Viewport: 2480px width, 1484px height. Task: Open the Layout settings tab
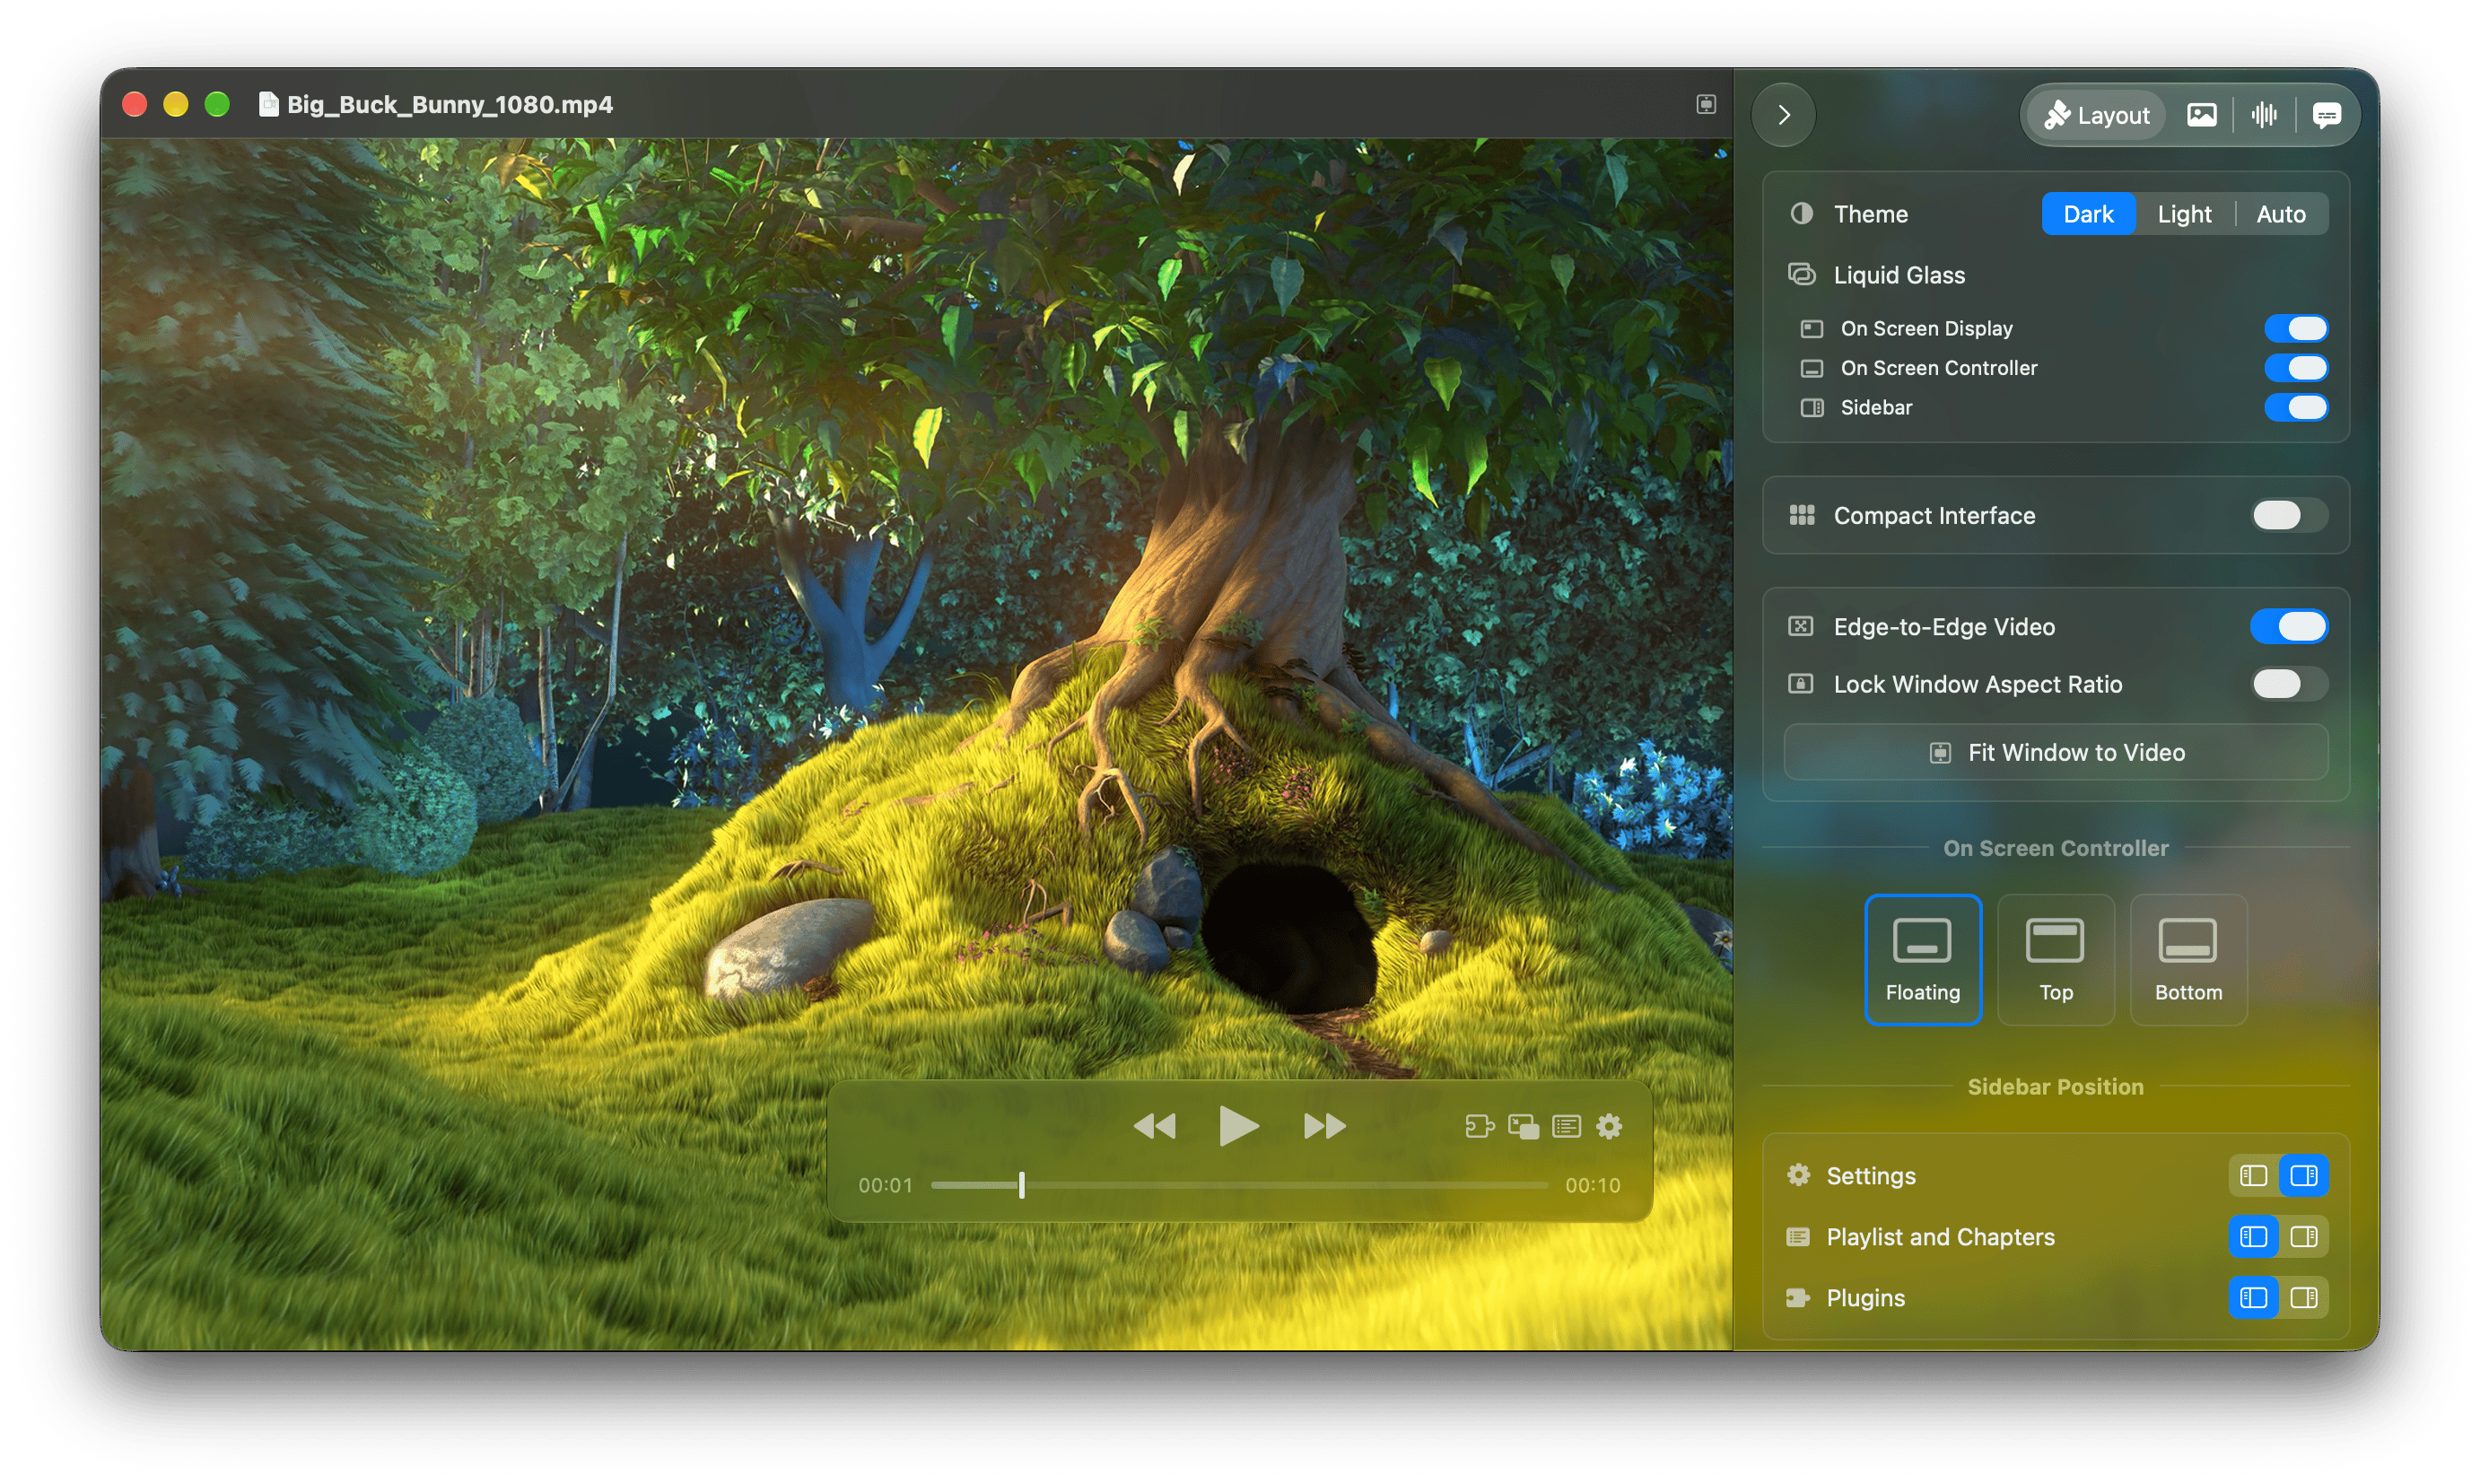2097,115
